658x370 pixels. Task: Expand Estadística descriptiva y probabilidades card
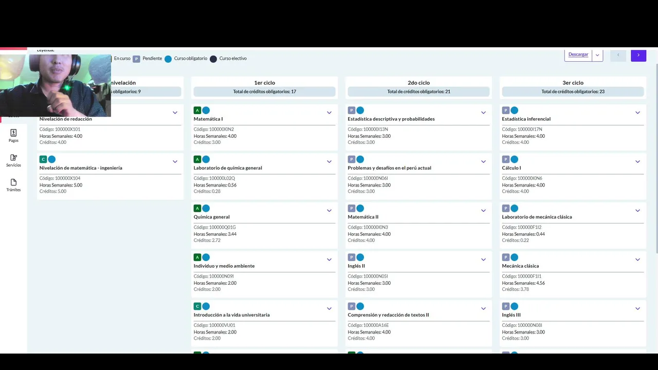(483, 113)
